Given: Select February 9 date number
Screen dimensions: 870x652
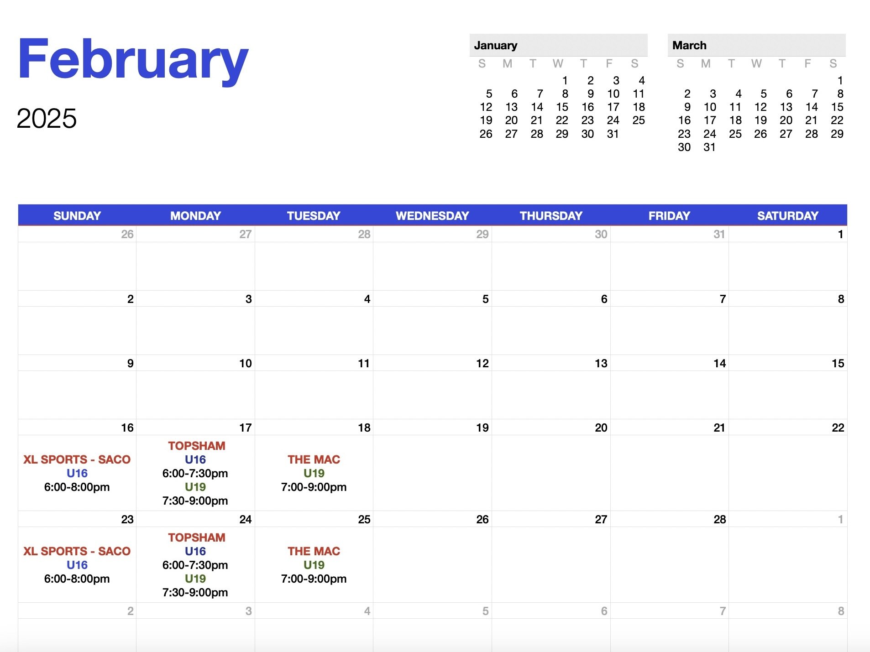Looking at the screenshot, I should click(130, 364).
